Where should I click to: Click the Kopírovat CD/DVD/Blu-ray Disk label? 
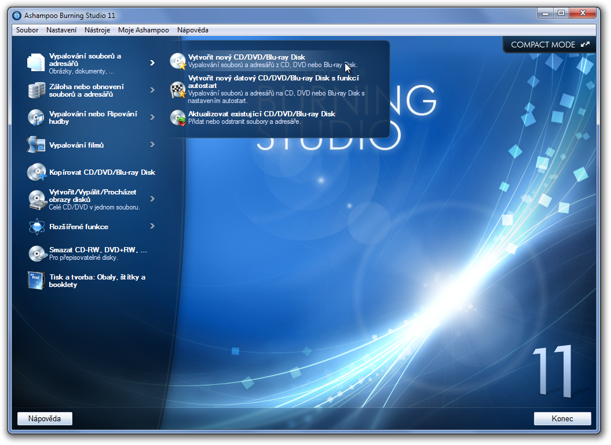(102, 172)
